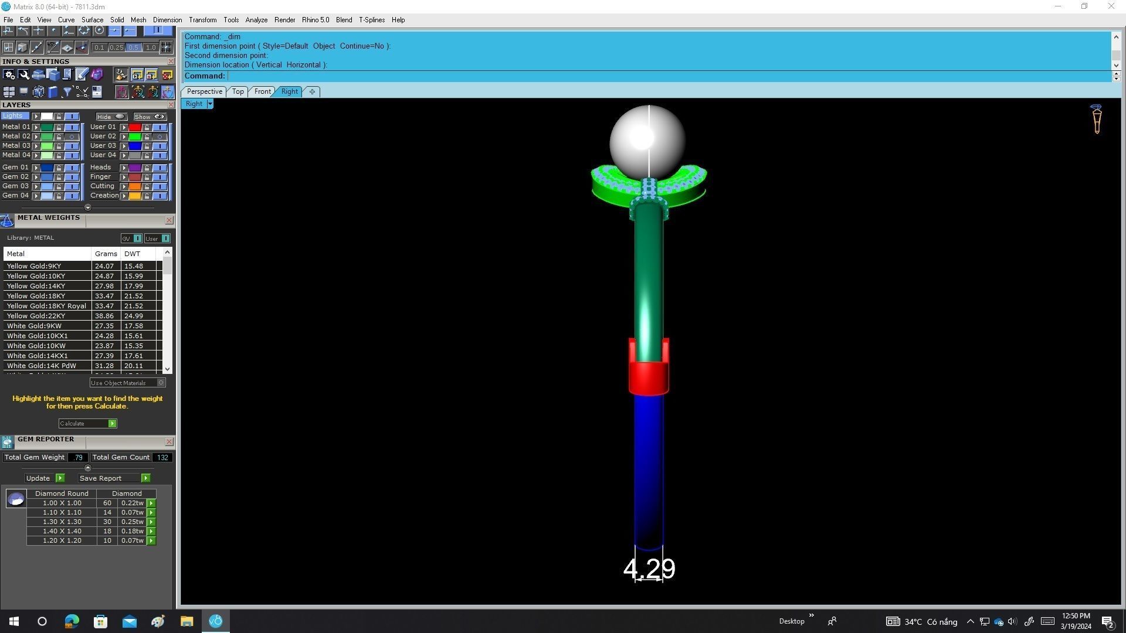The height and width of the screenshot is (633, 1126).
Task: Open the Right viewport dropdown arrow
Action: tap(209, 104)
